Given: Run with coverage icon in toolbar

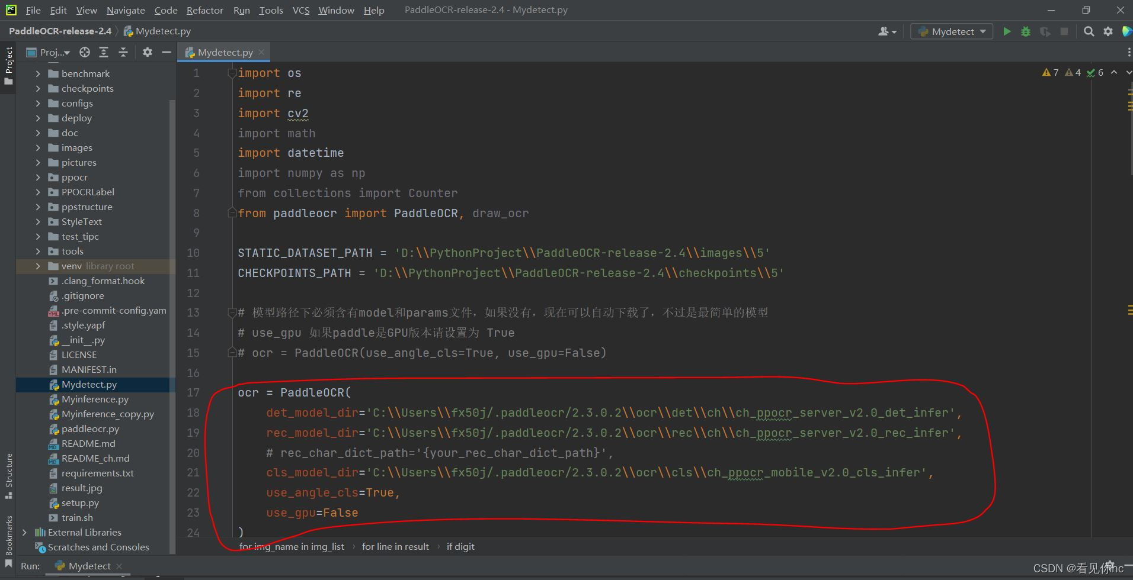Looking at the screenshot, I should coord(1045,31).
